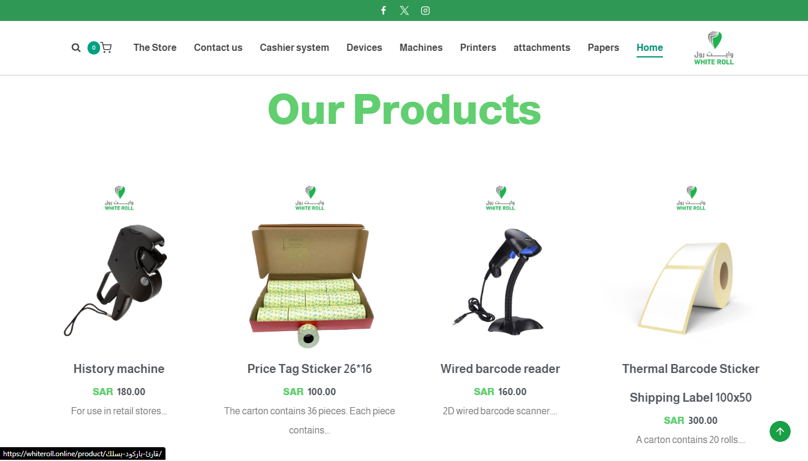Open the Facebook social icon
Screen dimensions: 808x461
pyautogui.click(x=384, y=10)
